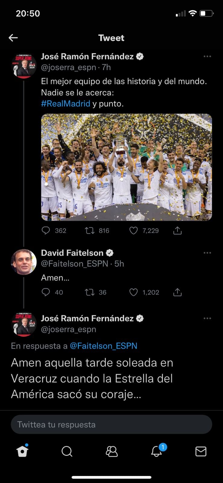This screenshot has height=483, width=223.
Task: Retweet José Ramón's Real Madrid tweet
Action: pos(90,231)
